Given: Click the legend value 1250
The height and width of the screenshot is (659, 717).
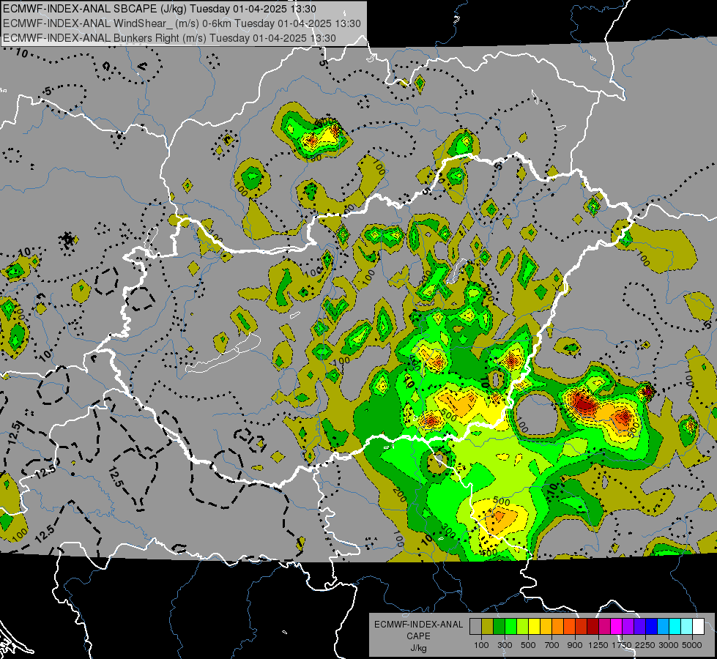Looking at the screenshot, I should tap(599, 646).
